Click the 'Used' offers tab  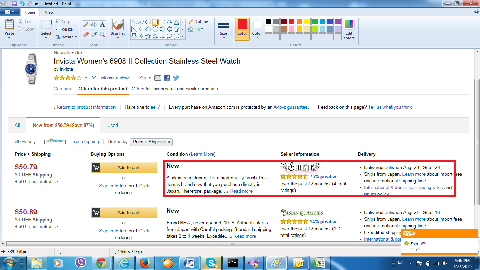[112, 125]
